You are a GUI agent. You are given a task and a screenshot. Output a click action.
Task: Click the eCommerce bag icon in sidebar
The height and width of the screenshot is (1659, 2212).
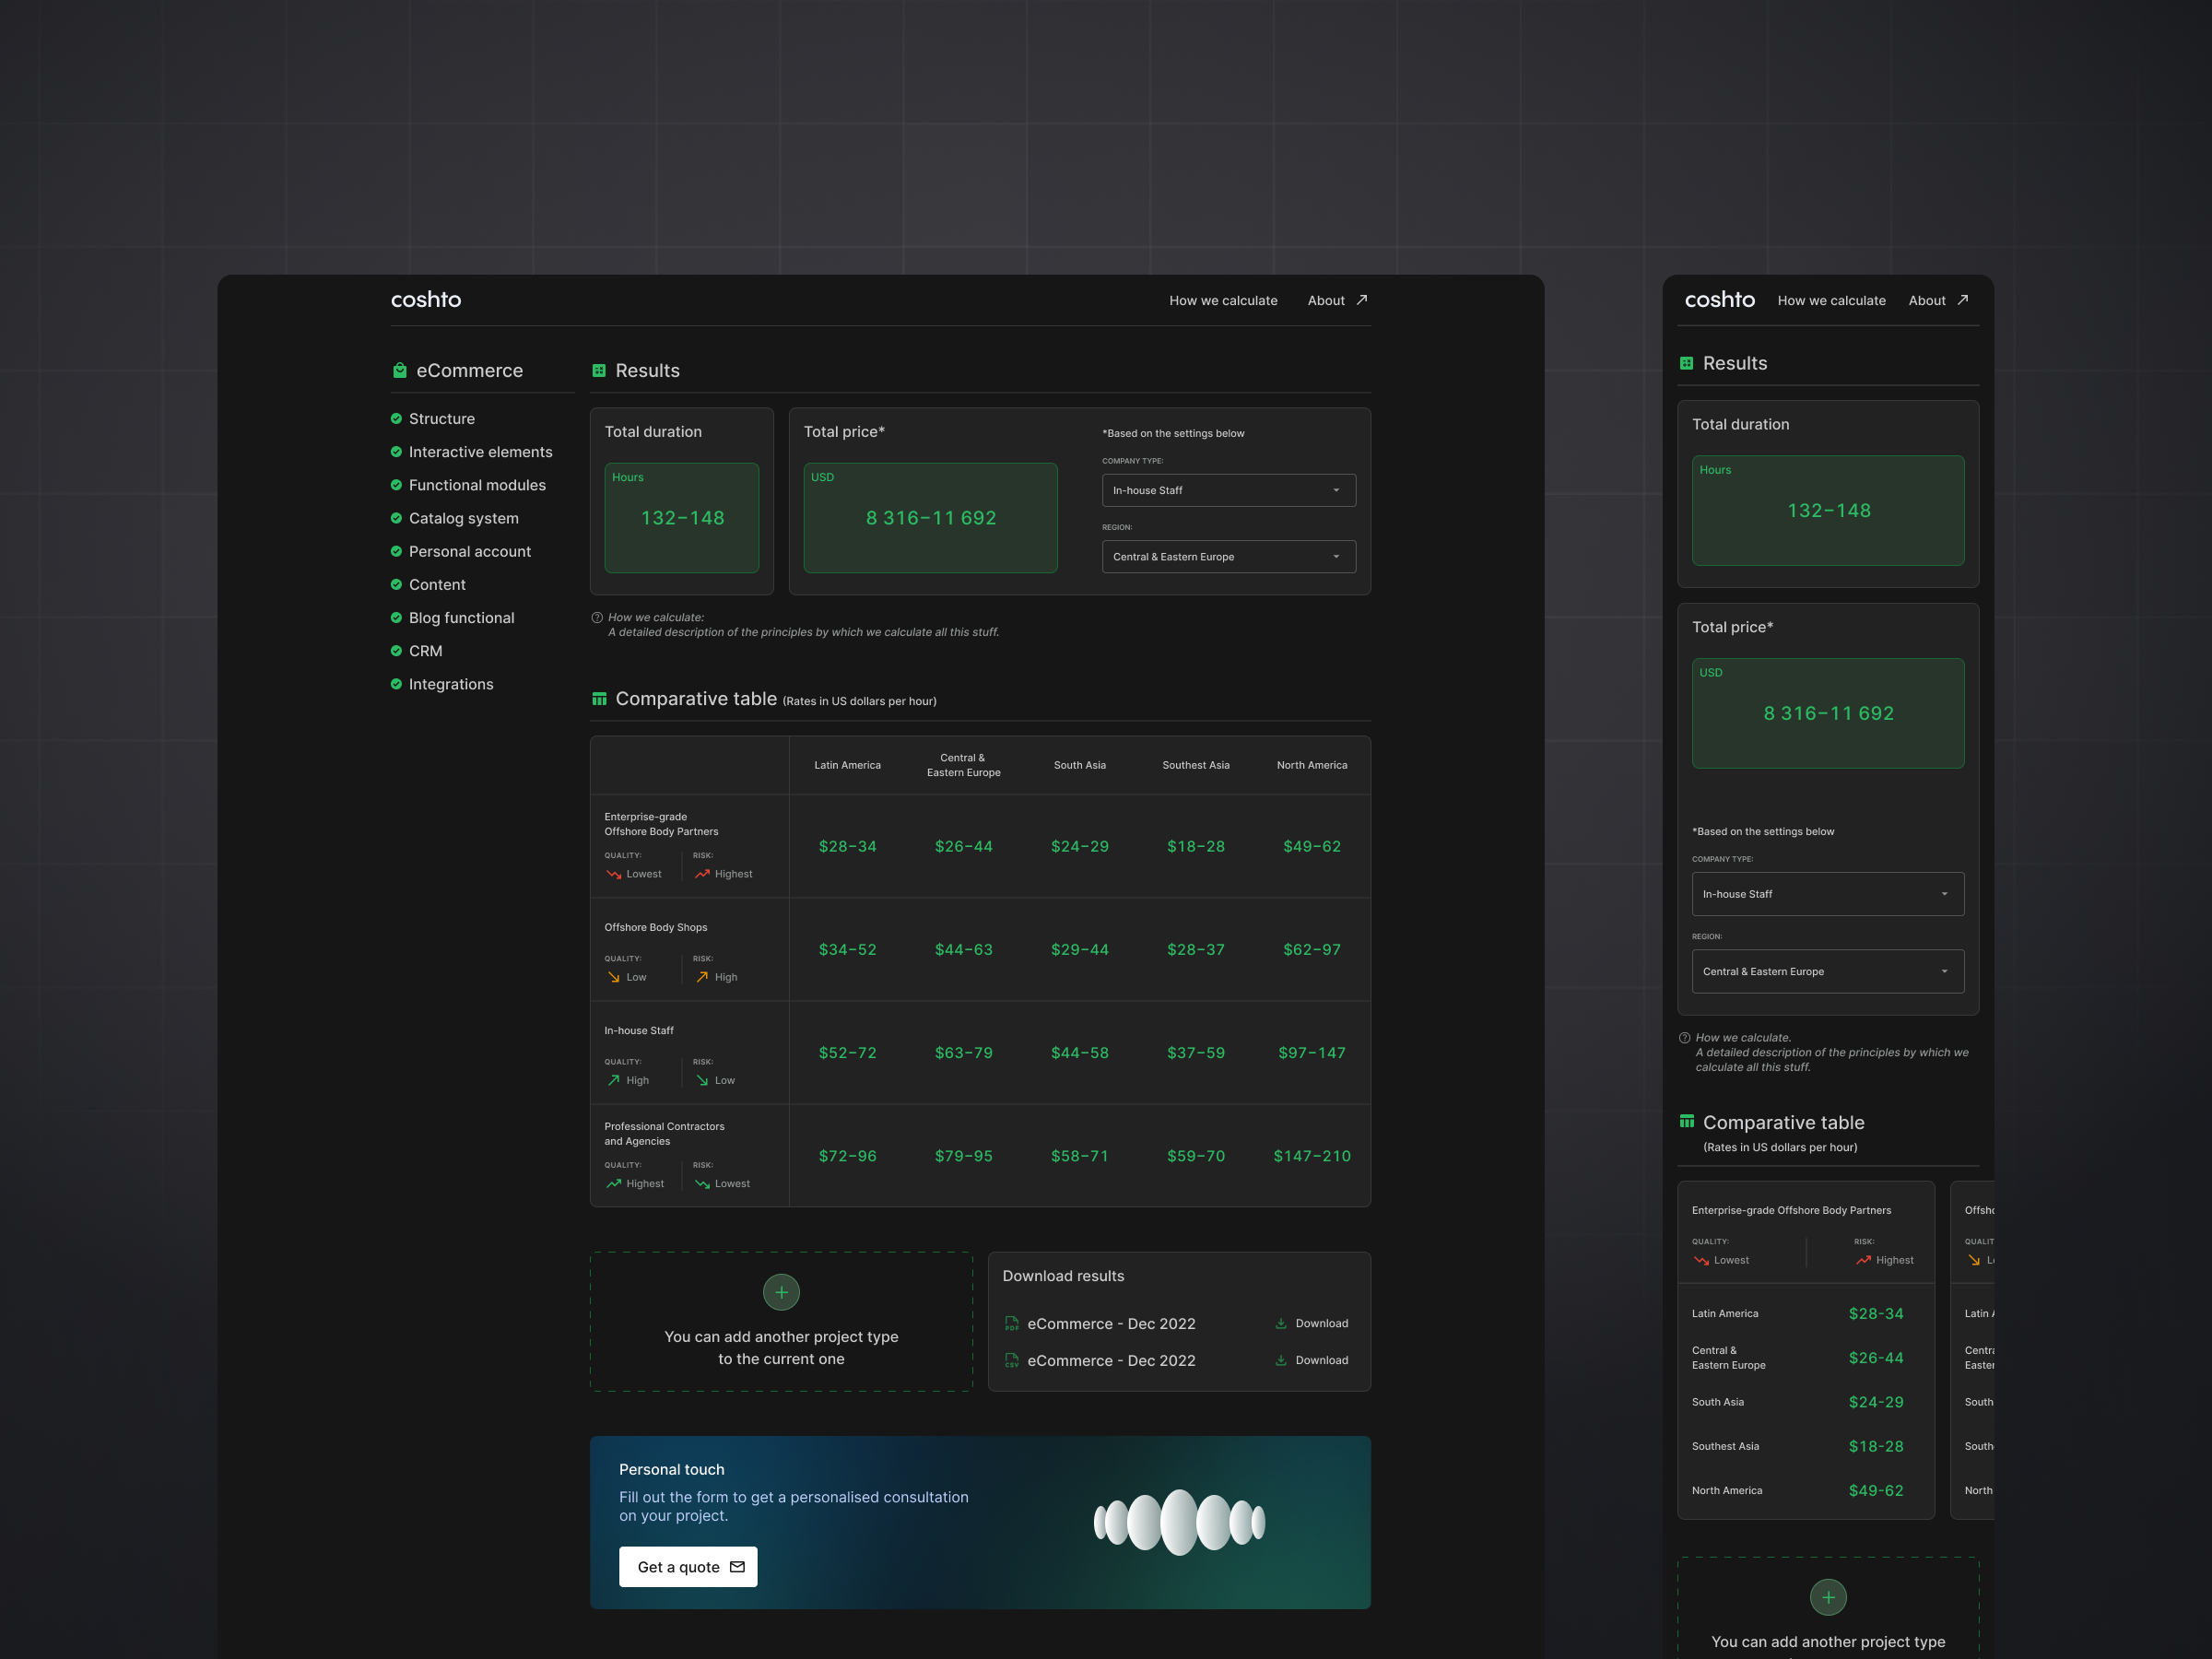399,370
